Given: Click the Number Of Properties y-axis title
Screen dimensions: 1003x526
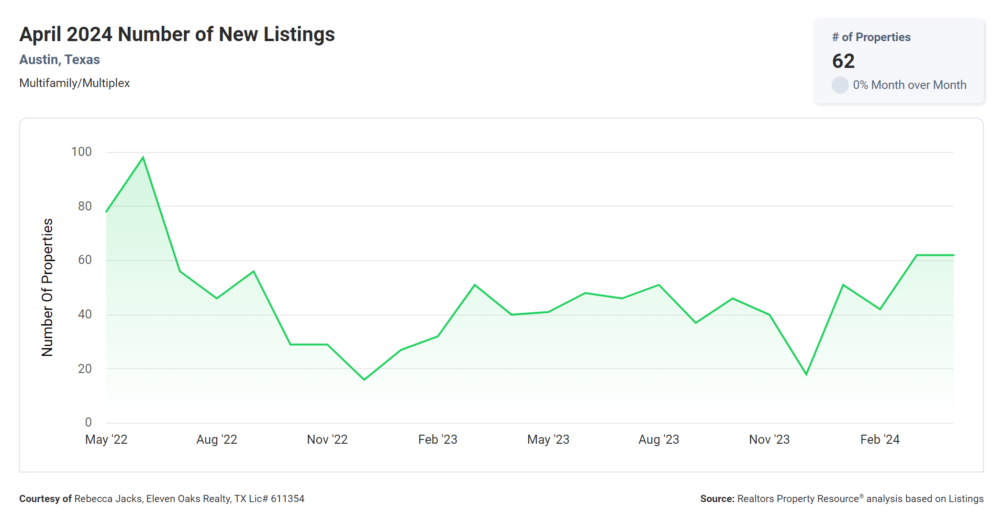Looking at the screenshot, I should pyautogui.click(x=47, y=287).
